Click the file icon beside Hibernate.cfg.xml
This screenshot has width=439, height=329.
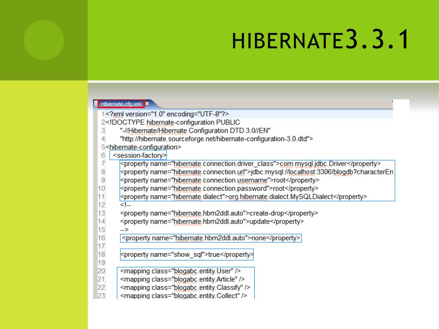pos(96,103)
